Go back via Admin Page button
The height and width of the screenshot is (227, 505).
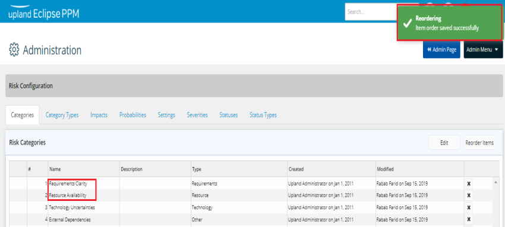tap(441, 50)
